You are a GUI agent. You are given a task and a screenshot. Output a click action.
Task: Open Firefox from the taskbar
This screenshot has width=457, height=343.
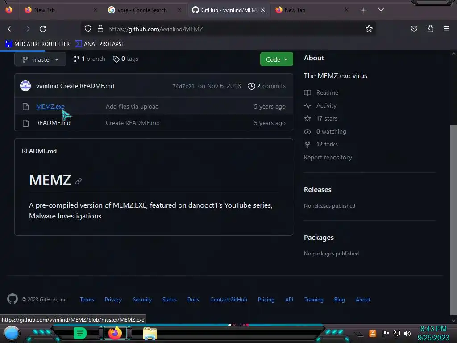(x=115, y=333)
